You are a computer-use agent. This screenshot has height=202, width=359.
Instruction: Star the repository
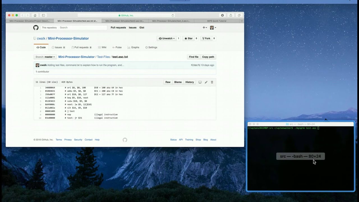pos(188,38)
